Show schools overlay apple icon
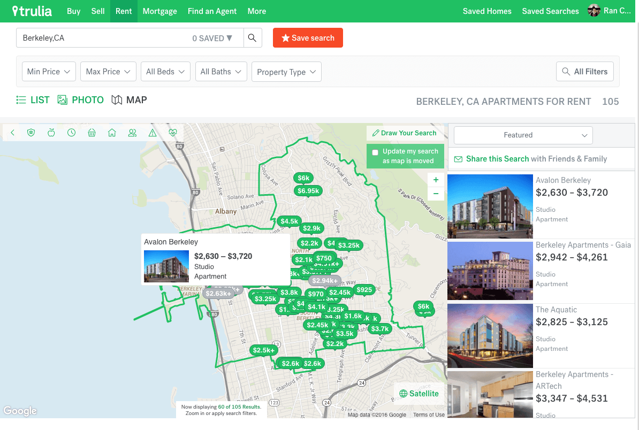 pos(51,133)
